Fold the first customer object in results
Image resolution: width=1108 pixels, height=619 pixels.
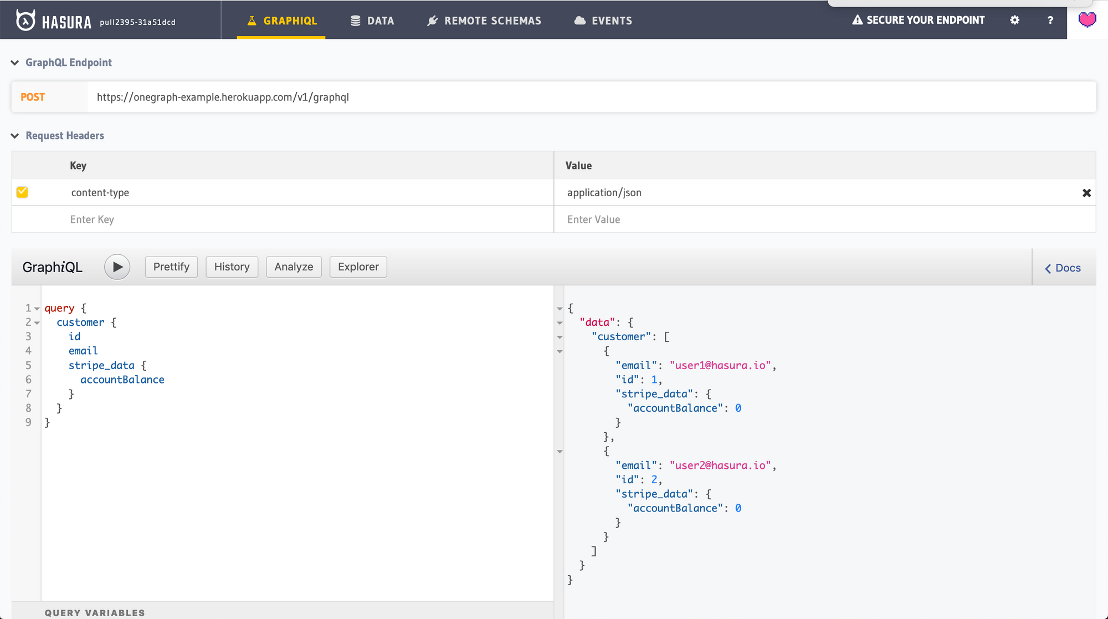click(x=560, y=351)
